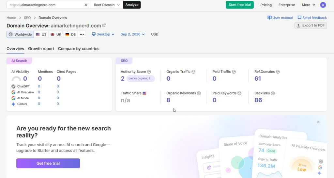Image resolution: width=334 pixels, height=178 pixels.
Task: Switch to Compare by countries tab
Action: (x=79, y=49)
